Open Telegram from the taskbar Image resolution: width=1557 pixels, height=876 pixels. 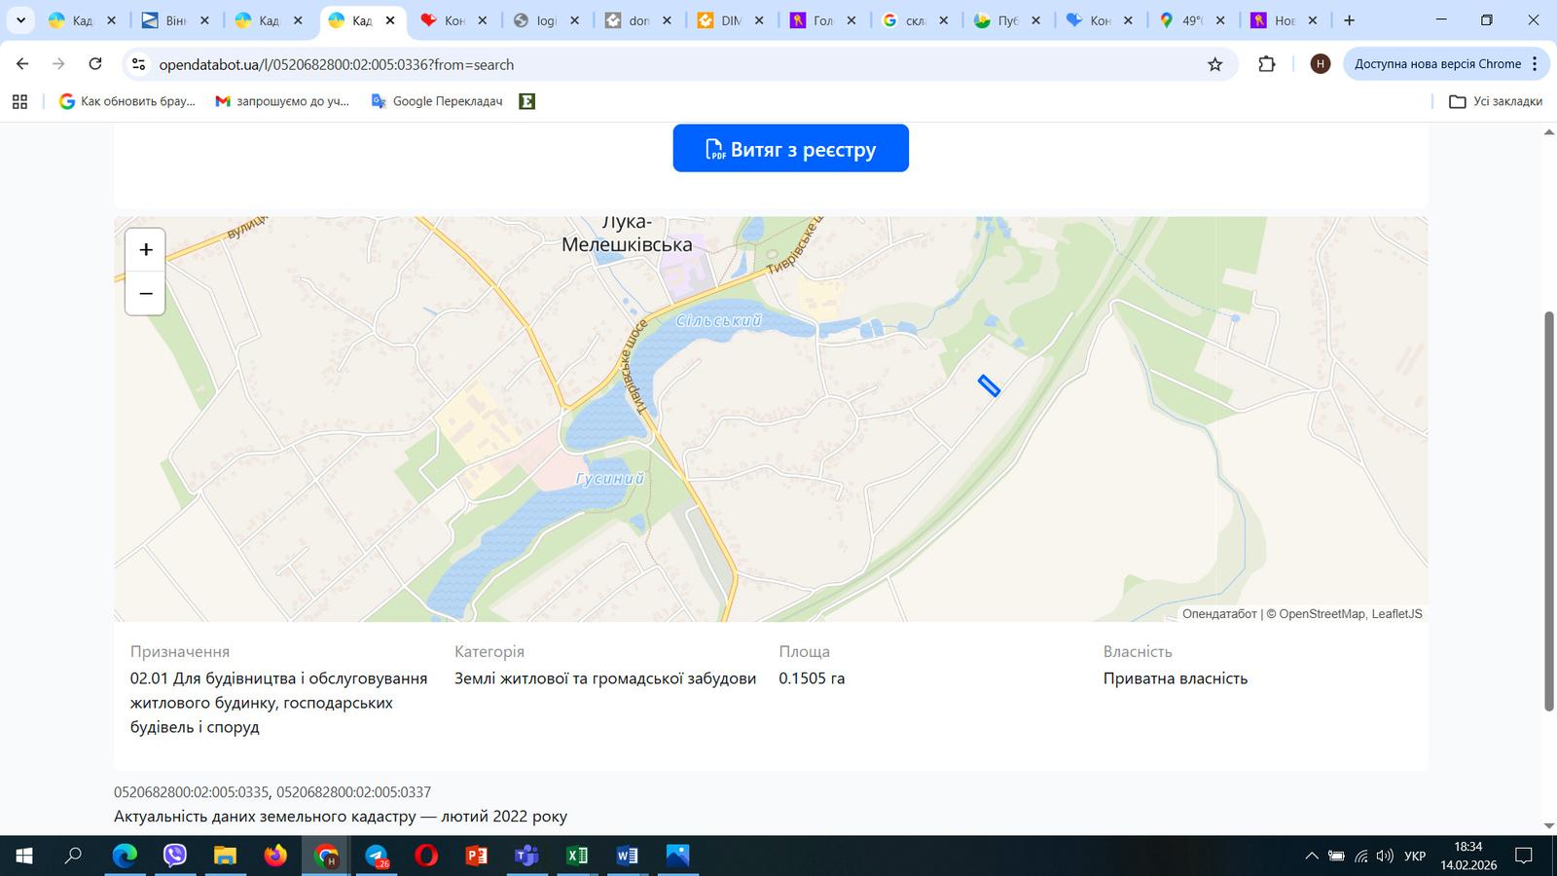[375, 857]
